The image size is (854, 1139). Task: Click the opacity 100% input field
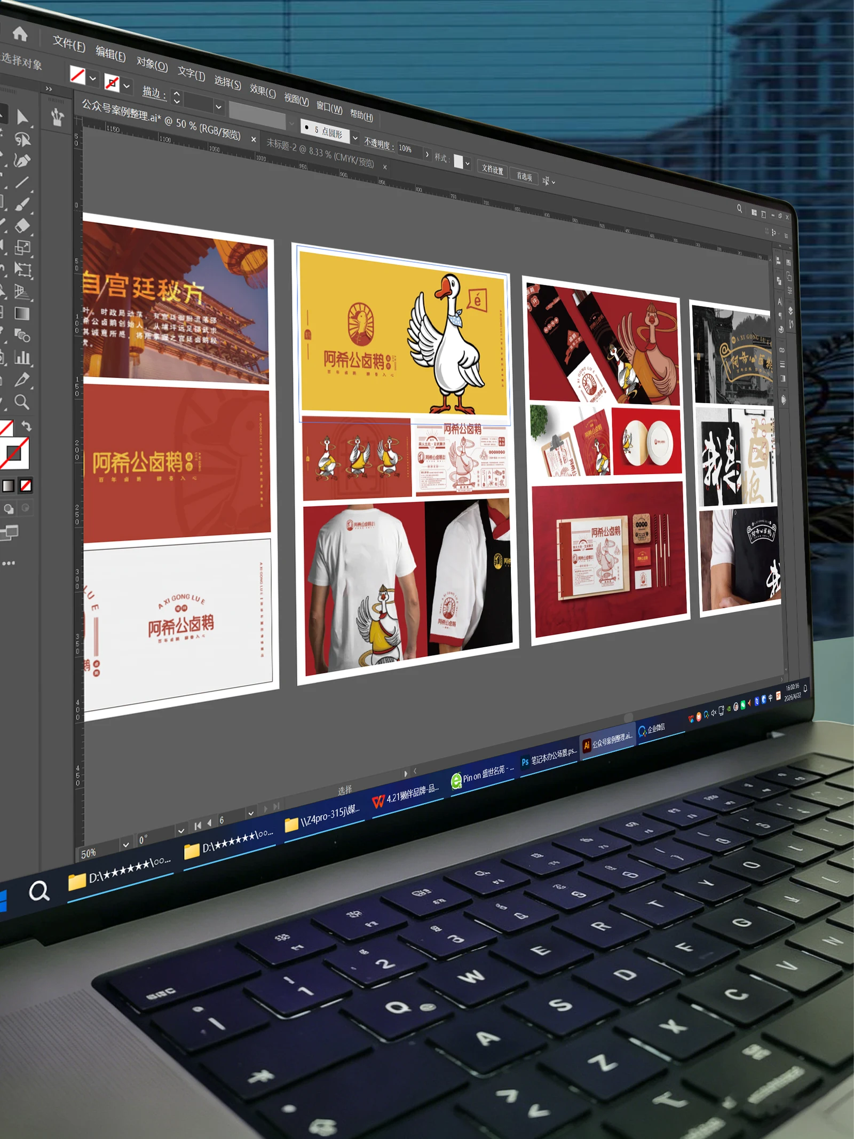409,150
